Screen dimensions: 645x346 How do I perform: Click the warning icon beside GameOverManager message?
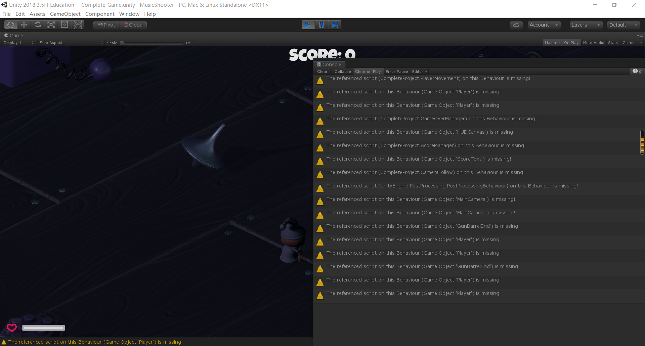coord(320,121)
